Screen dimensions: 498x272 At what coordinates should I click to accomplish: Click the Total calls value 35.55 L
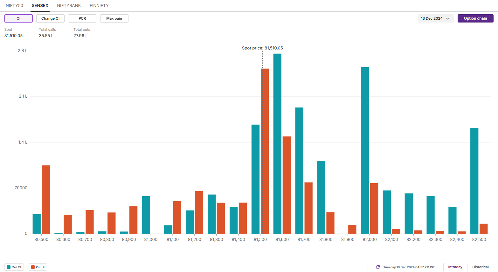click(46, 36)
